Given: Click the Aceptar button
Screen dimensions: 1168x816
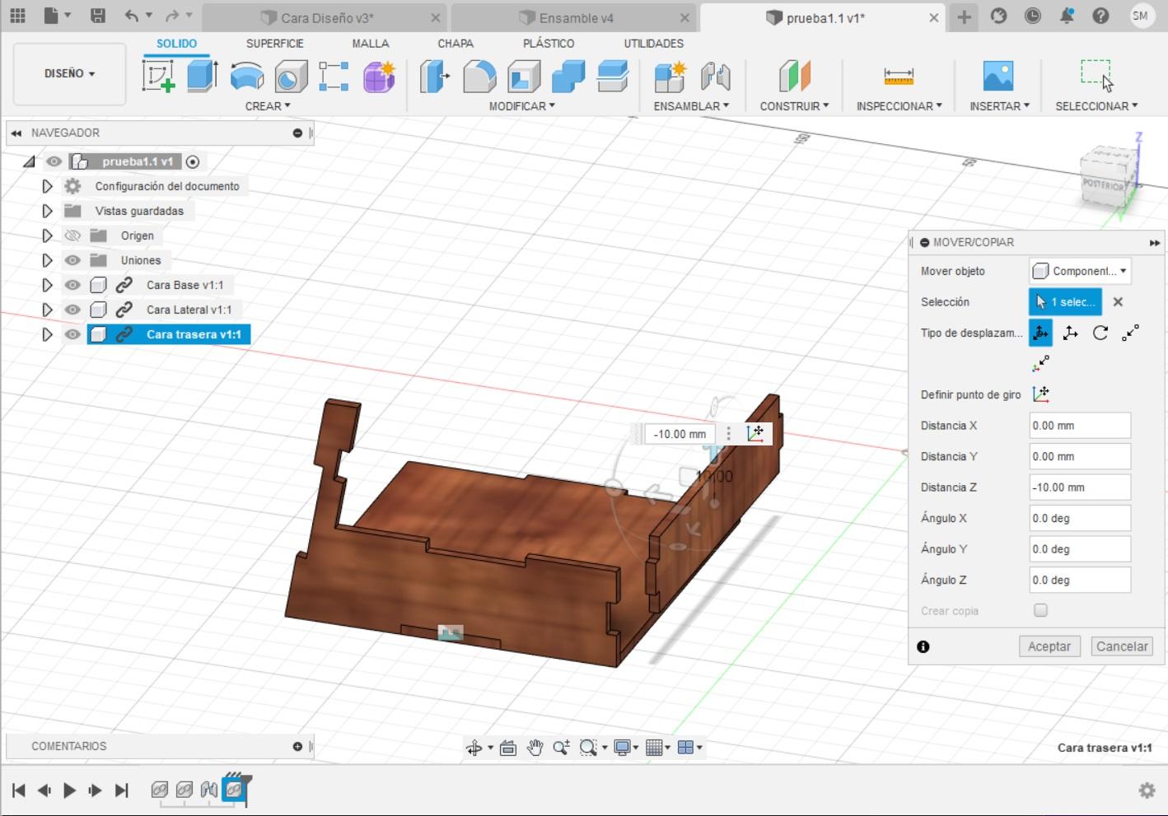Looking at the screenshot, I should pos(1049,646).
